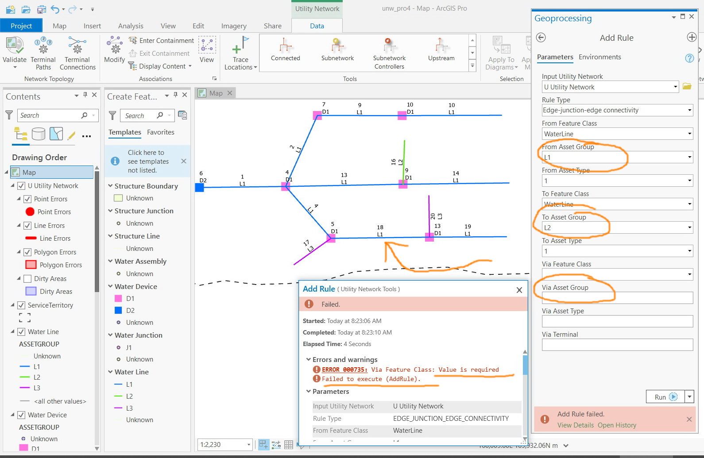Open the Via Feature Class dropdown
Image resolution: width=704 pixels, height=458 pixels.
(689, 274)
